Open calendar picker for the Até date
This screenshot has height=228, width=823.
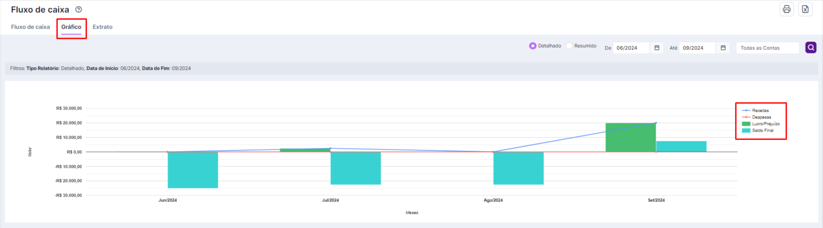(x=723, y=48)
